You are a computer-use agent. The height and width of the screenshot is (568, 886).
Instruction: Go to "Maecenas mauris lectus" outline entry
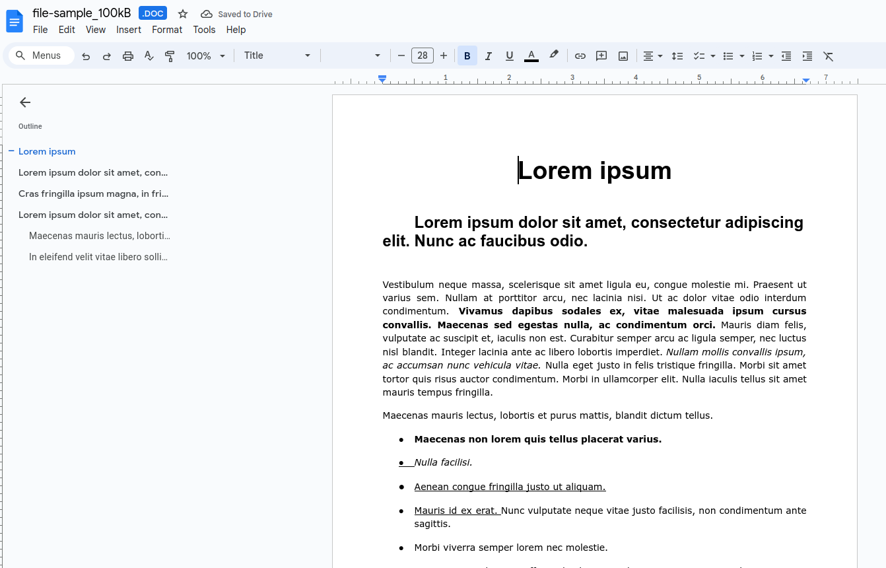(100, 236)
